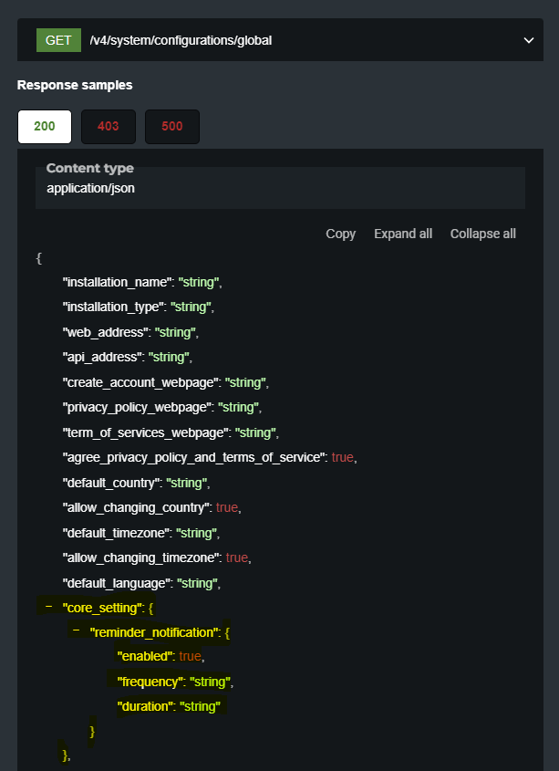Open the 500 response tab
The image size is (559, 771).
point(172,127)
